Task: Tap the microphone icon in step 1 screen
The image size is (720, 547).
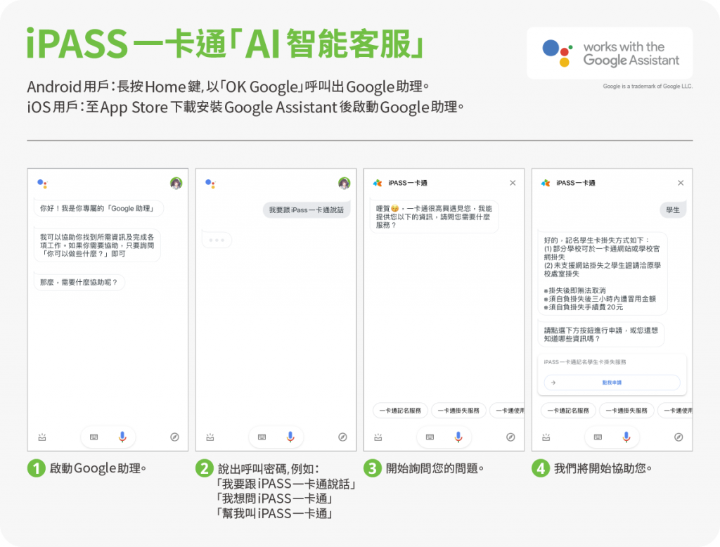Action: pyautogui.click(x=122, y=437)
